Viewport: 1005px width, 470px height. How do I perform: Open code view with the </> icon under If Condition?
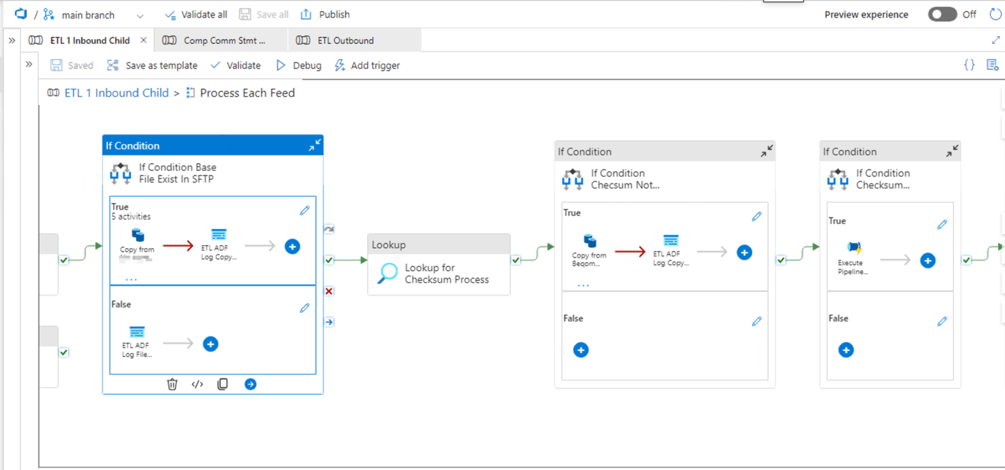click(197, 384)
